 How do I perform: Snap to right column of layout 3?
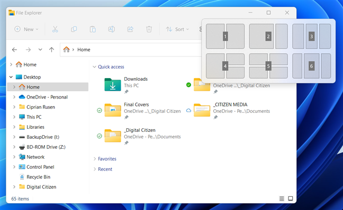pyautogui.click(x=325, y=36)
